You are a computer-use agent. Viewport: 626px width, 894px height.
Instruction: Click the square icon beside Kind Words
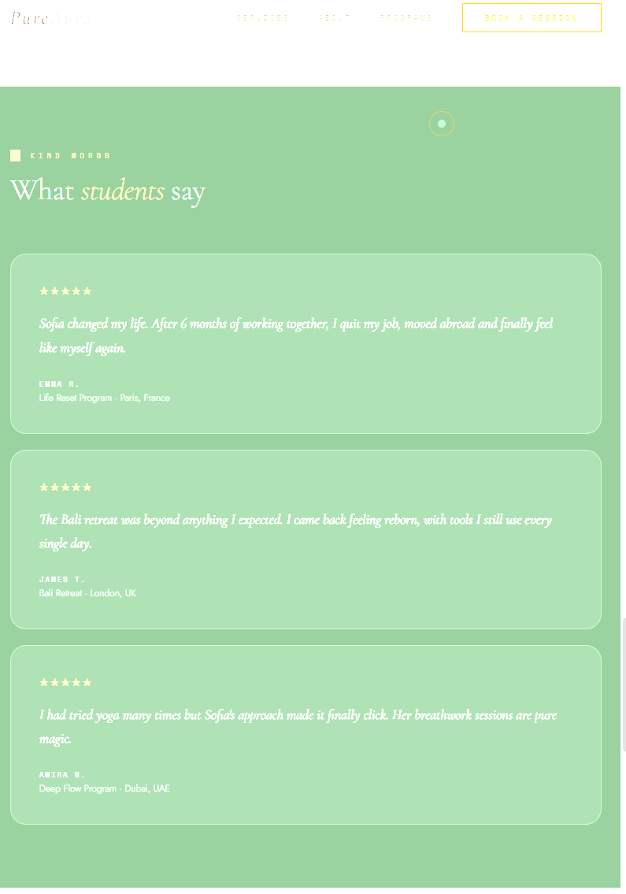coord(16,156)
